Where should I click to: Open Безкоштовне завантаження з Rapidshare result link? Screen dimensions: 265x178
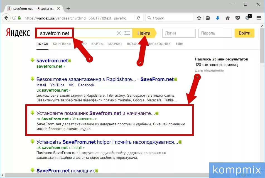click(105, 79)
